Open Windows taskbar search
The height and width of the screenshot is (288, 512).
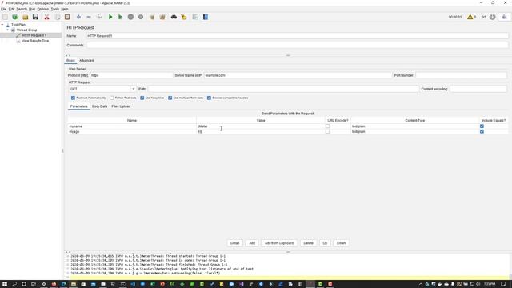pos(14,284)
